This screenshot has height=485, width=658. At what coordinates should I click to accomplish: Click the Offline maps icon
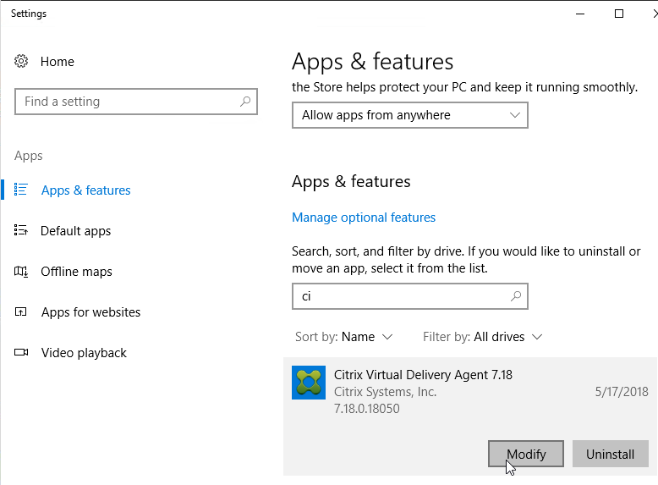point(20,271)
